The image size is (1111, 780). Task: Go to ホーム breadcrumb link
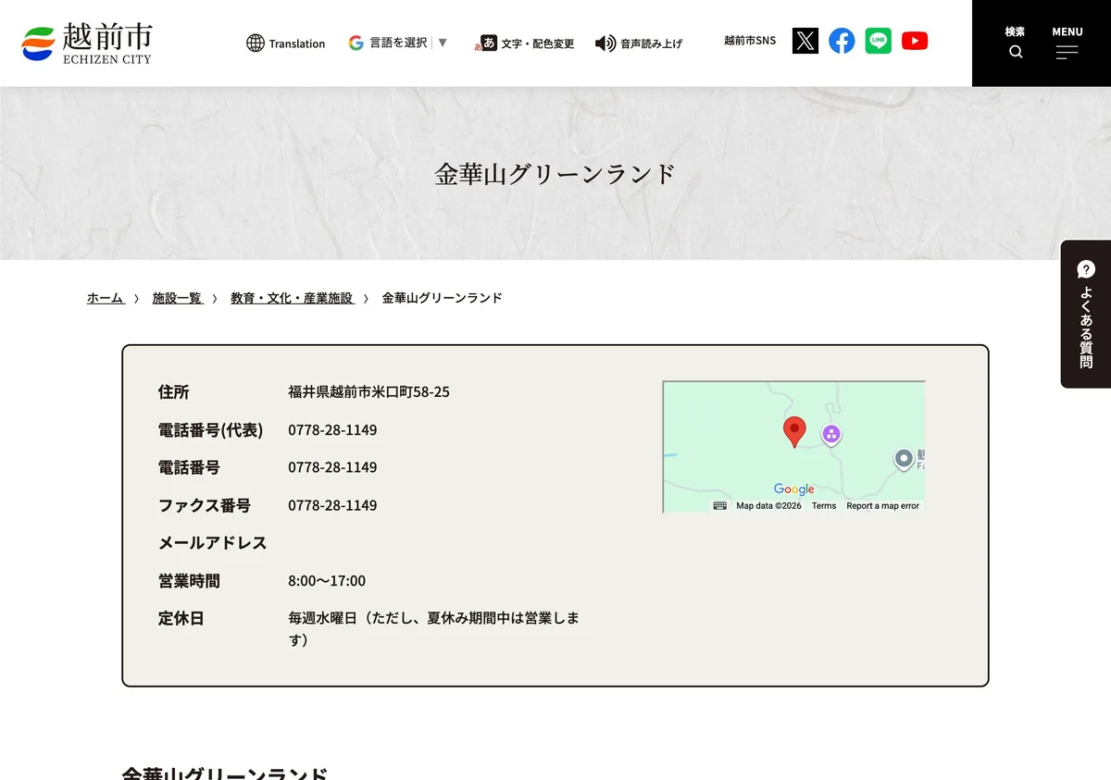point(106,298)
